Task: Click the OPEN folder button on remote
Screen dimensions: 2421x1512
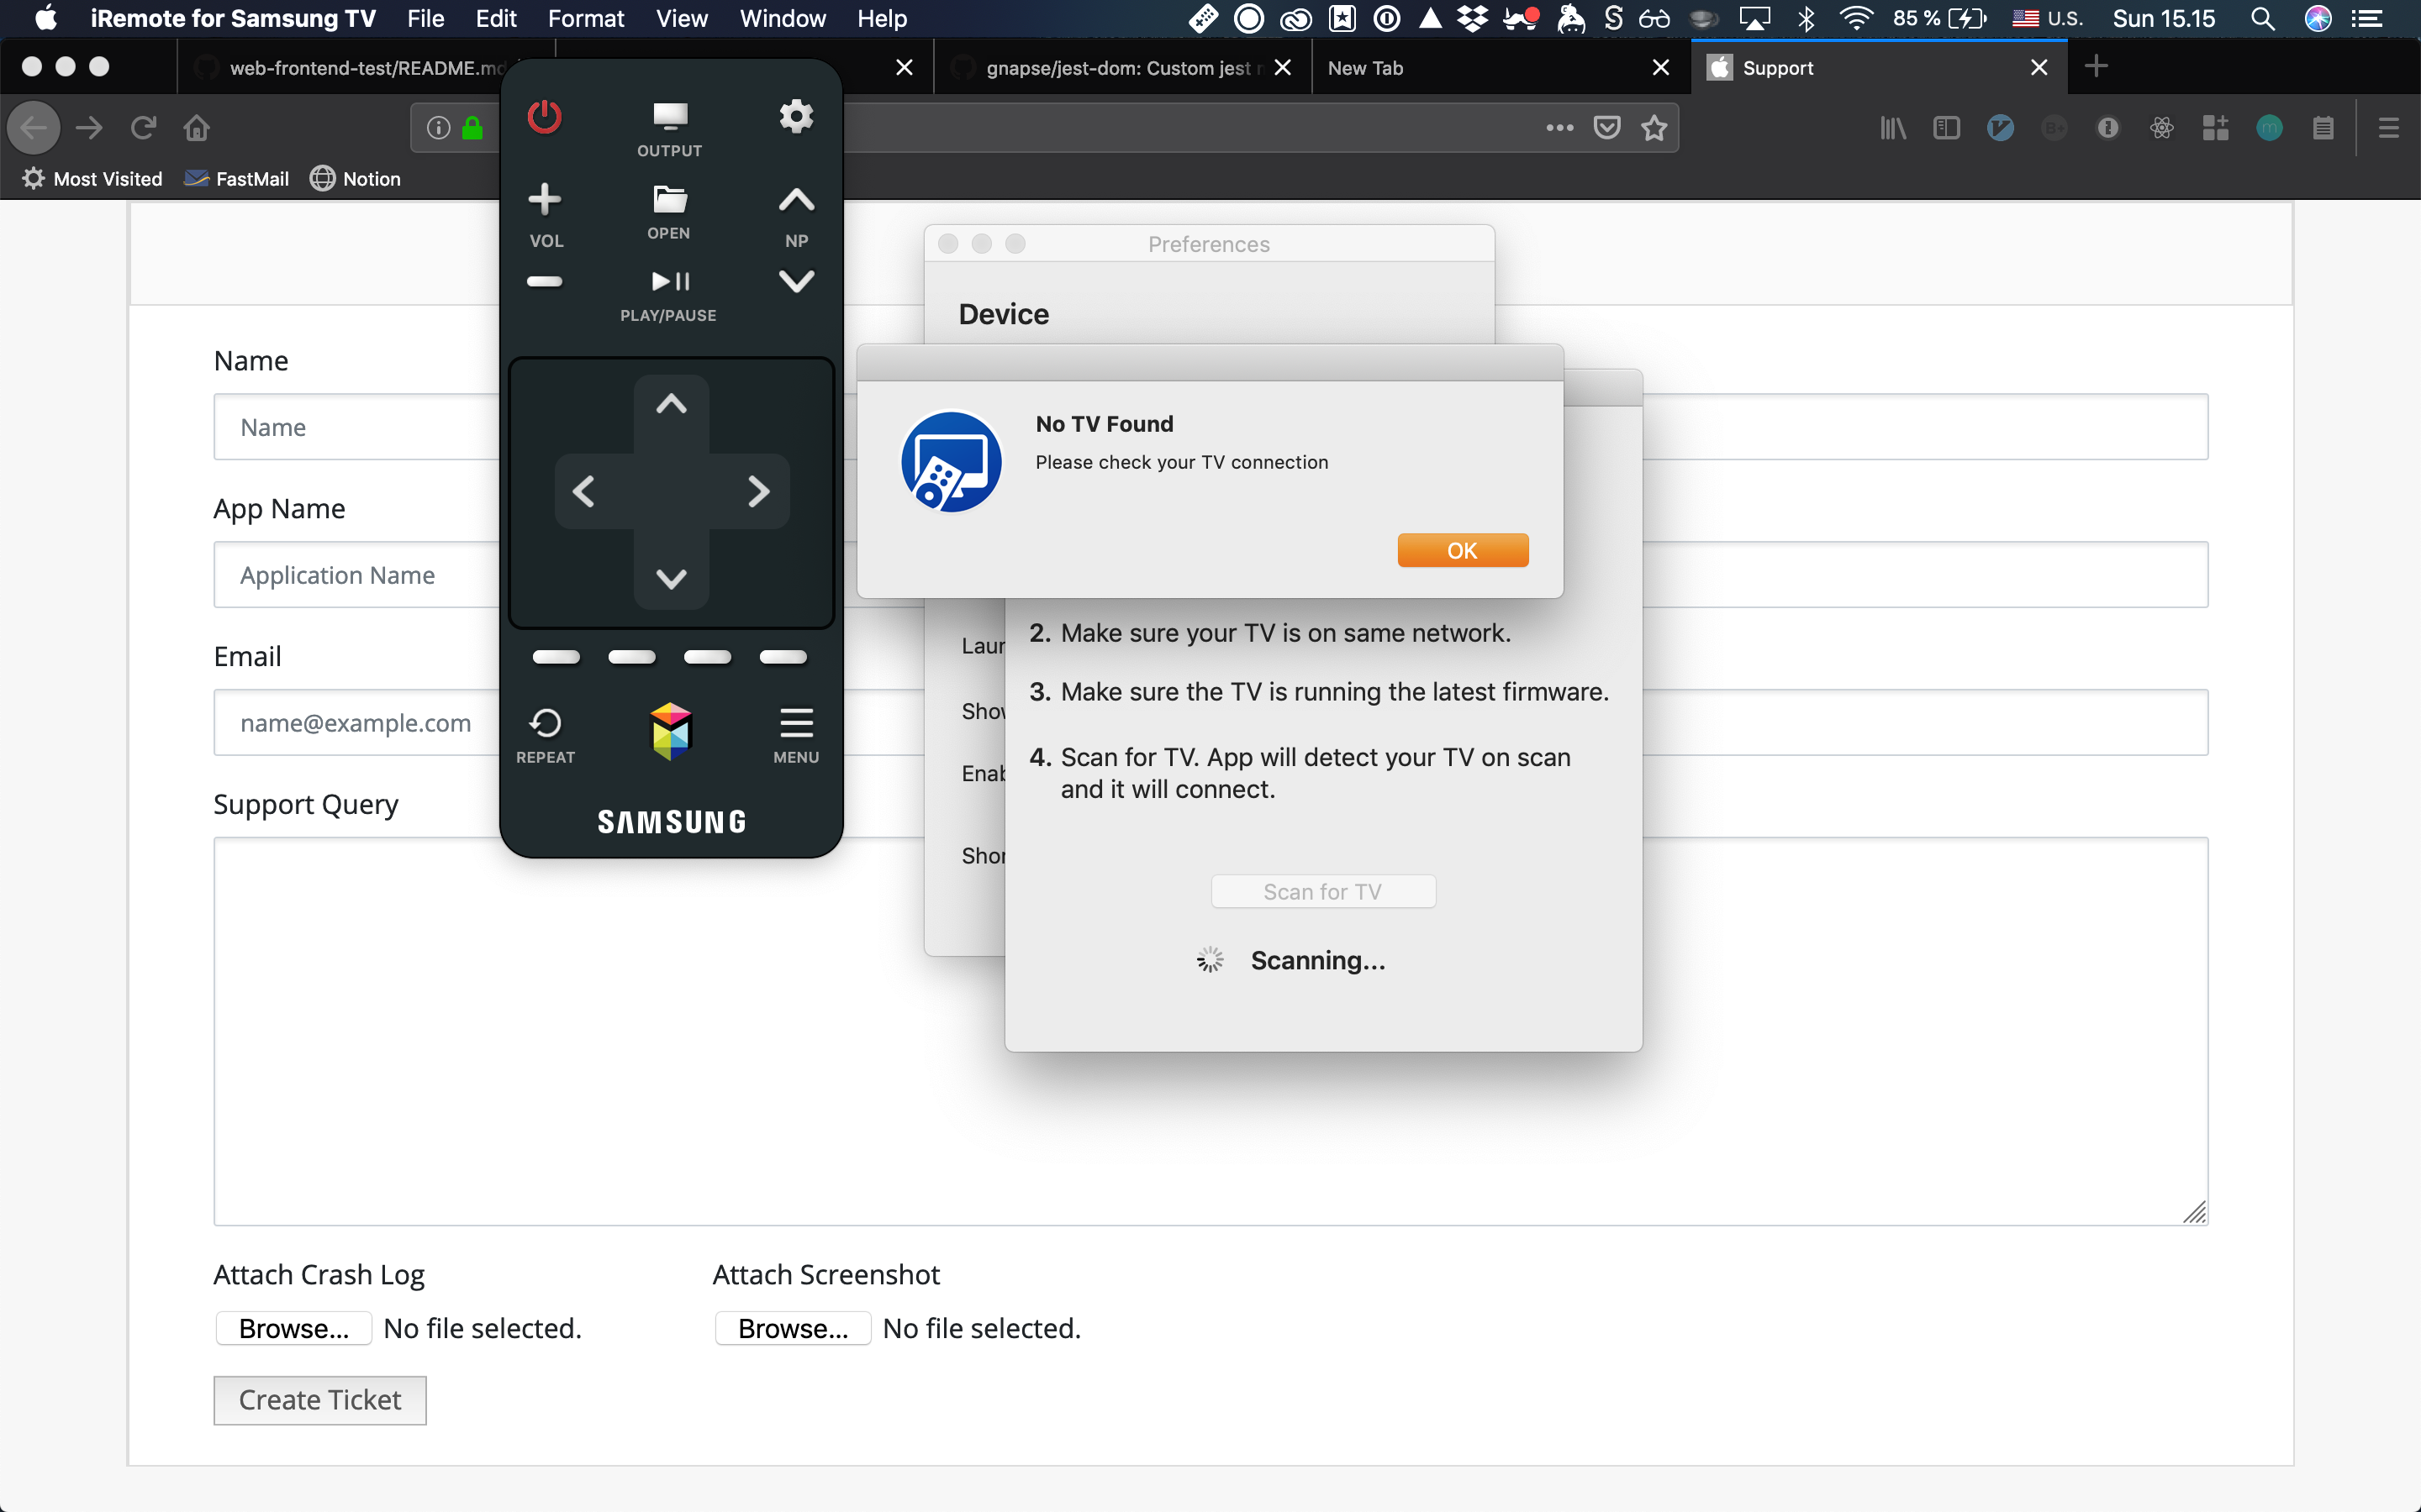Action: tap(669, 211)
